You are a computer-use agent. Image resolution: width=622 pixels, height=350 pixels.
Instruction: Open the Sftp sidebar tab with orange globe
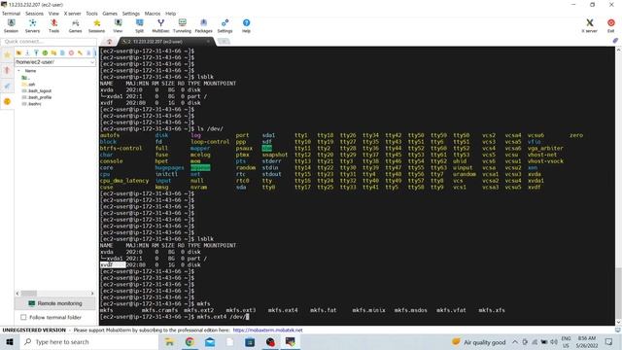coord(7,101)
